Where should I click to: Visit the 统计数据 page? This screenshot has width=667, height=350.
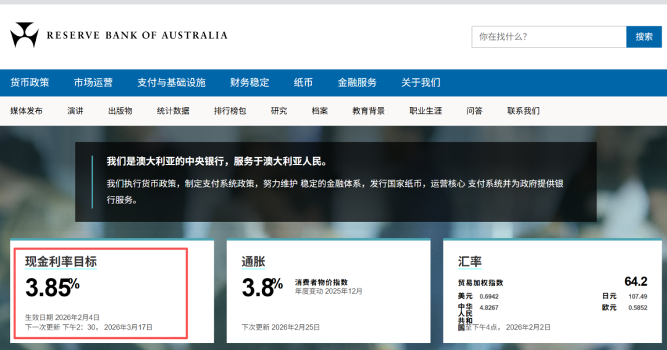(173, 111)
